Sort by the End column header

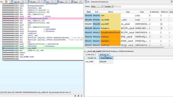(97, 12)
